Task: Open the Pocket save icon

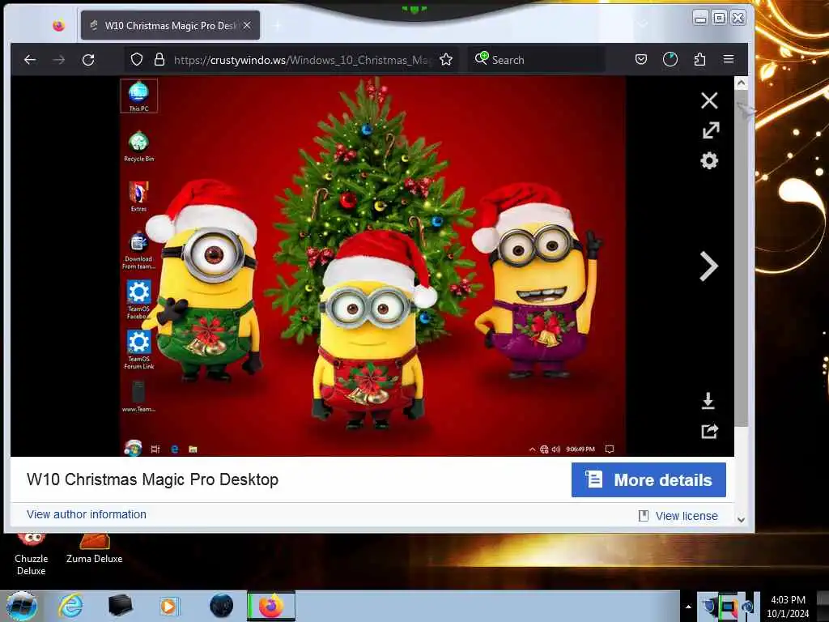Action: (641, 59)
